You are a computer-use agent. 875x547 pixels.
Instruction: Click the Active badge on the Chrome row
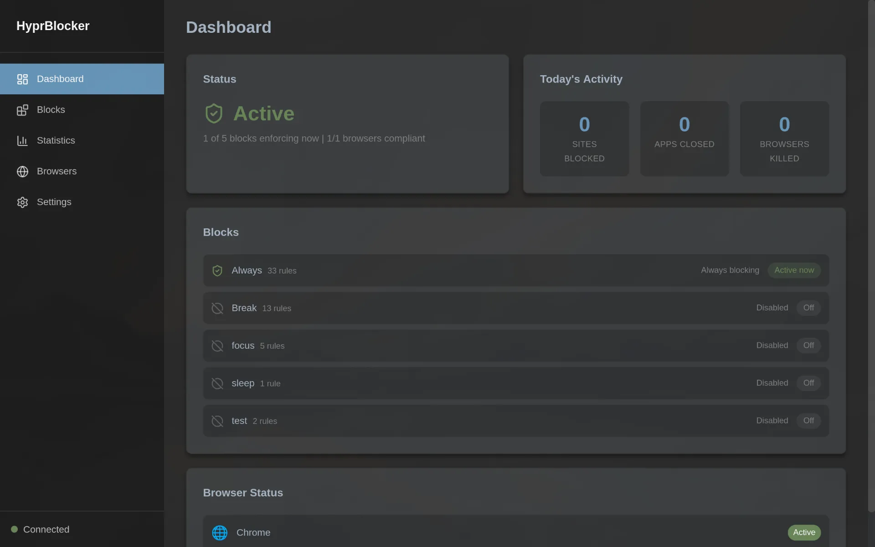[804, 532]
